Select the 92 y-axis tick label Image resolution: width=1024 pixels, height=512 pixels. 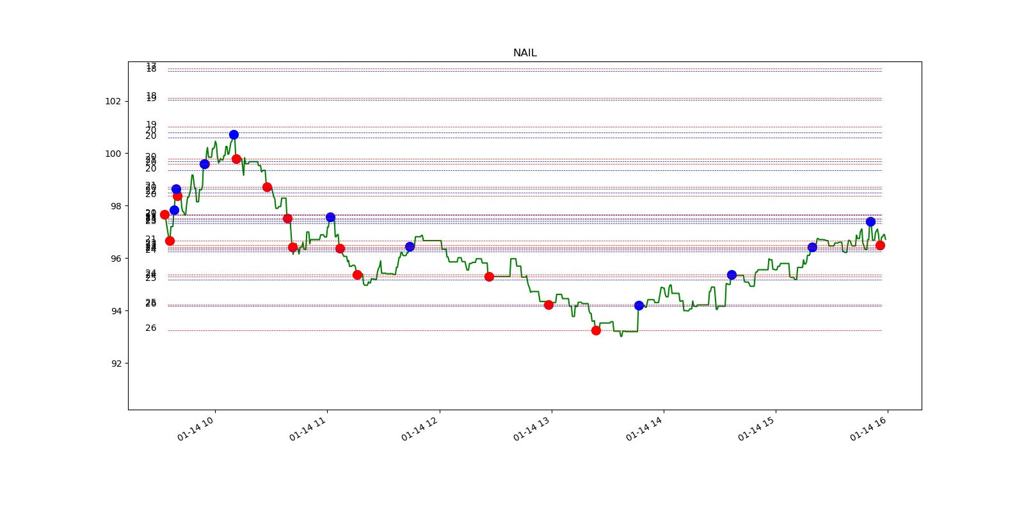[115, 364]
